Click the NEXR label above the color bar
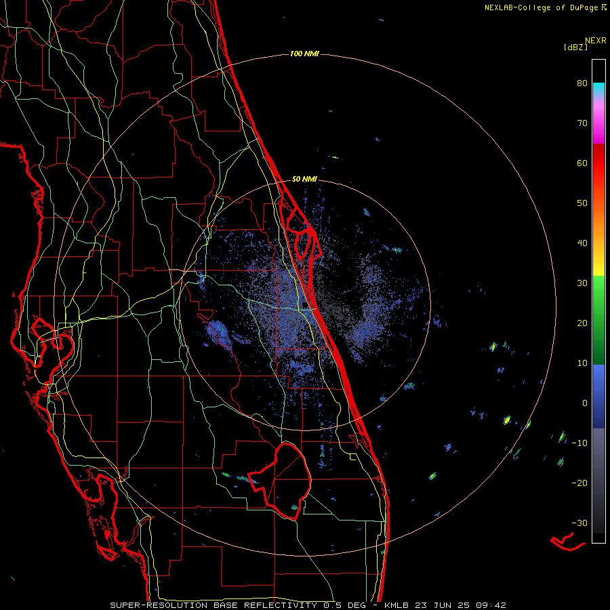The height and width of the screenshot is (610, 610). pyautogui.click(x=596, y=41)
